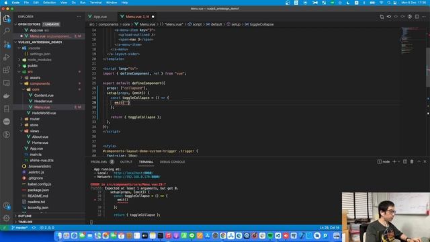Open Finder from the macOS Dock
The image size is (430, 242).
pyautogui.click(x=59, y=236)
